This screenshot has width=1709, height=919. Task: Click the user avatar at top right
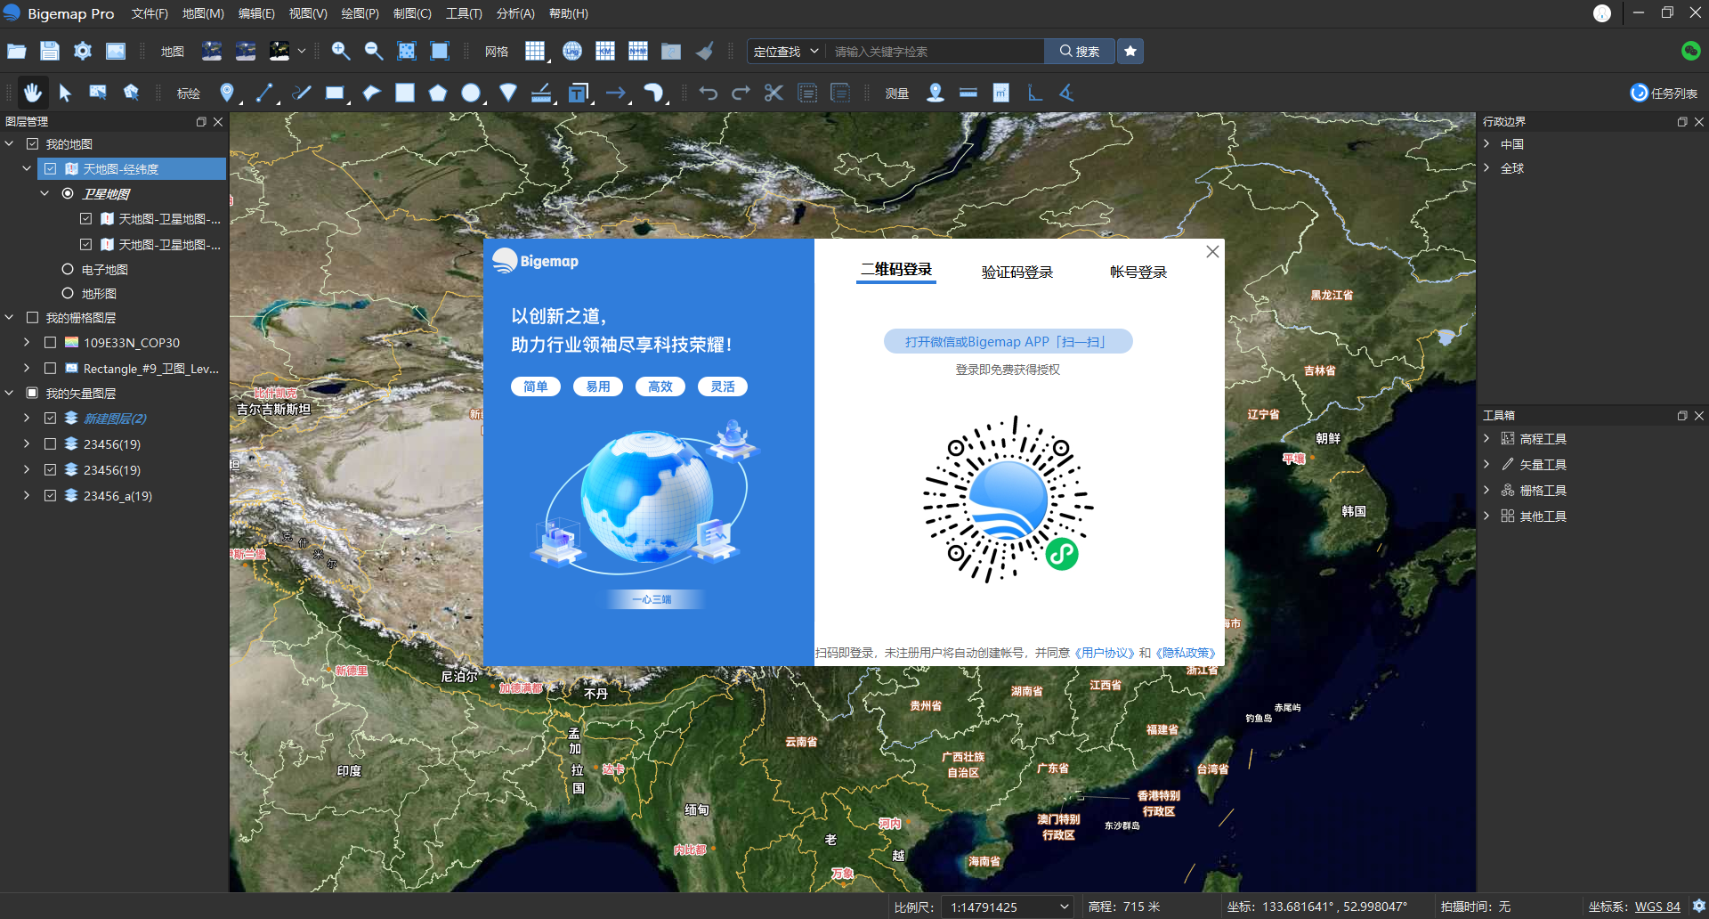pos(1601,13)
